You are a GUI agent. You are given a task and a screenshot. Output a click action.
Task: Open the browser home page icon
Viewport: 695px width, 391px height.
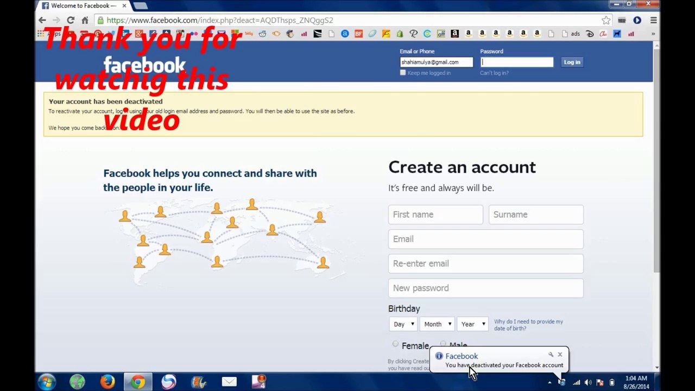(x=85, y=20)
